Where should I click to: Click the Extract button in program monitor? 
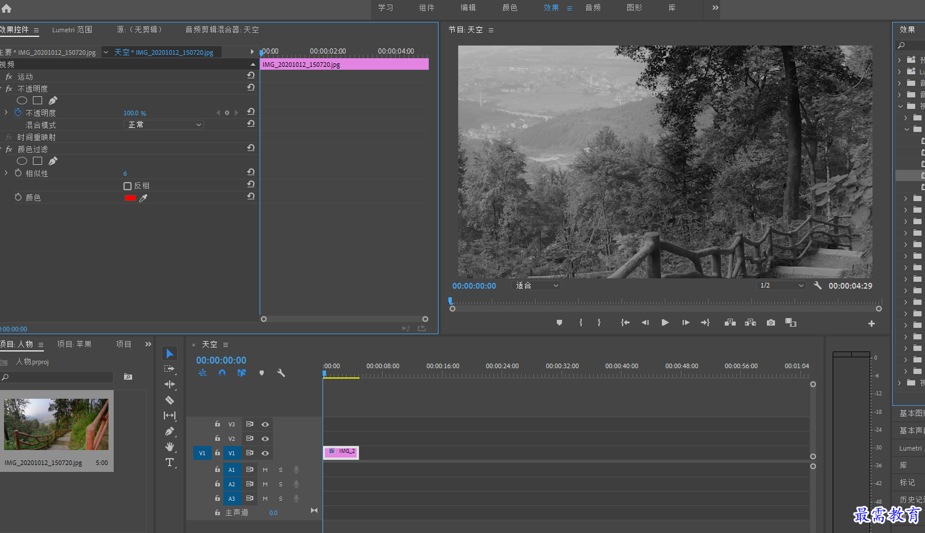pos(750,323)
